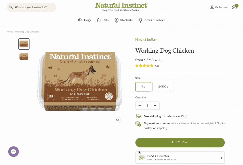Click the News & Advice lightbulb icon

pyautogui.click(x=140, y=20)
